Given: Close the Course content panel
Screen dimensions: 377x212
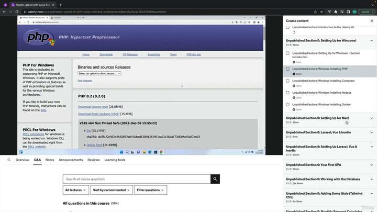Looking at the screenshot, I should click(372, 21).
